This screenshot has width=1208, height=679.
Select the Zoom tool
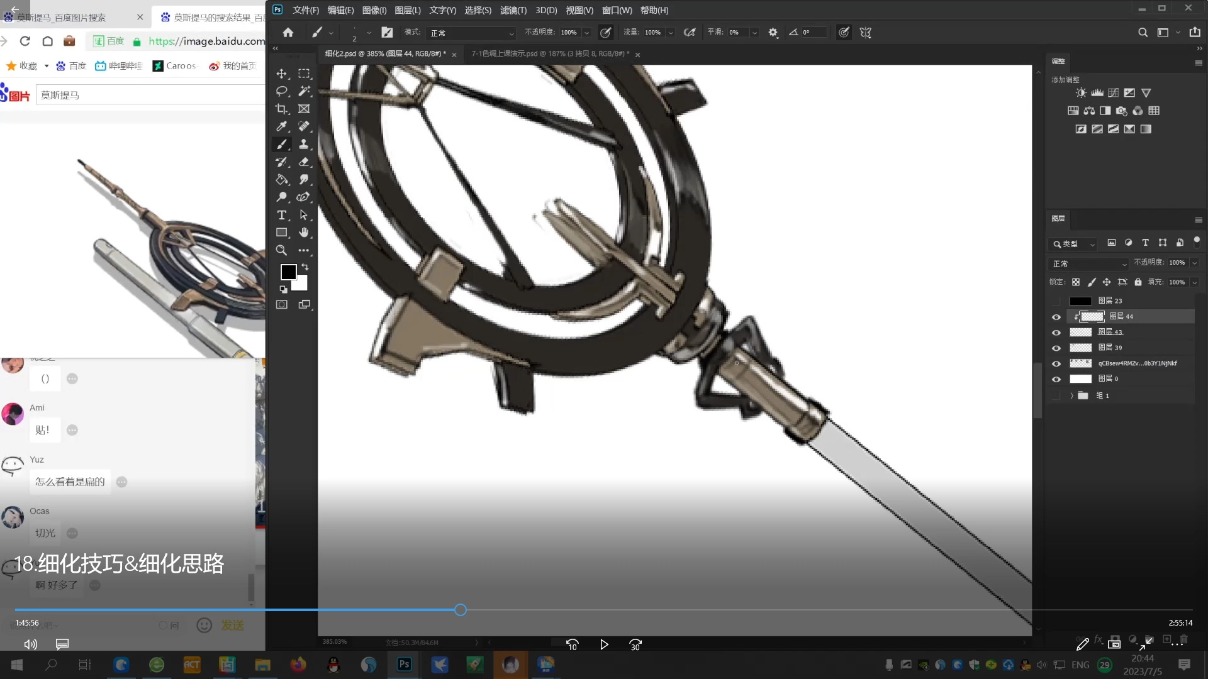click(281, 250)
